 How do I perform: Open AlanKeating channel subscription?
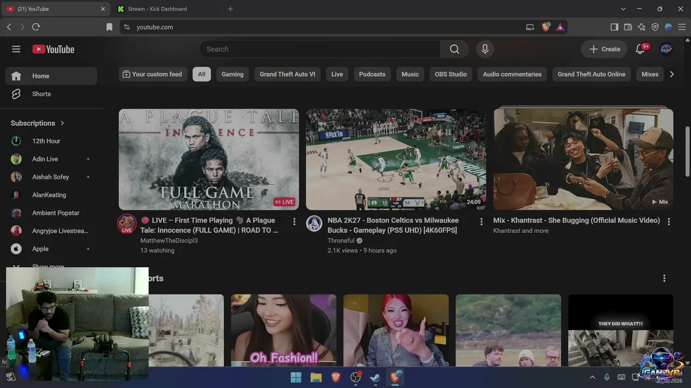(x=51, y=195)
